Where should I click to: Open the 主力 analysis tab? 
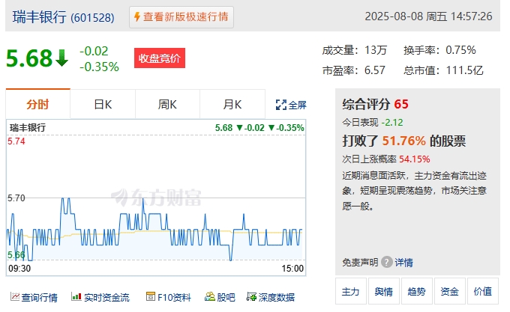(351, 291)
